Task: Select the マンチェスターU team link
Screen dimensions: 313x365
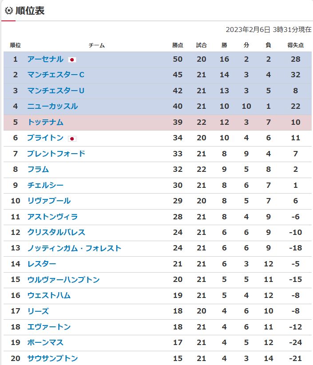Action: (x=56, y=91)
